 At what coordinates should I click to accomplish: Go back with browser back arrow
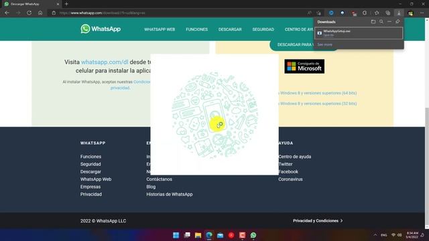7,13
